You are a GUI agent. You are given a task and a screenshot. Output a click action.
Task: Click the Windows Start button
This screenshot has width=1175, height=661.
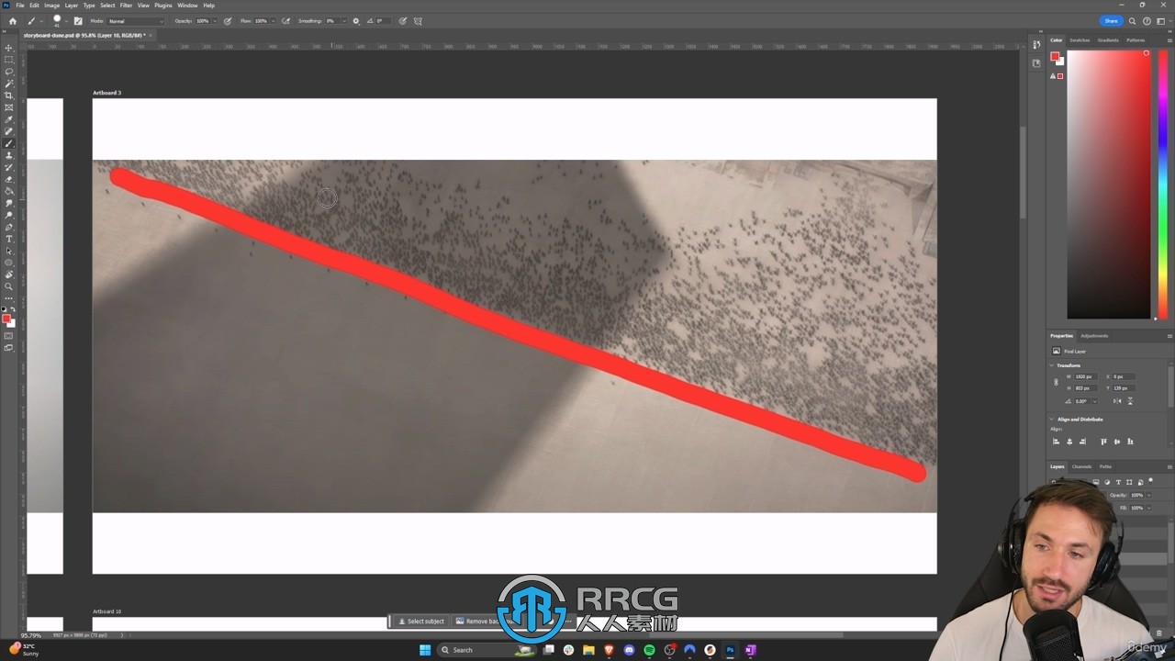(x=425, y=650)
